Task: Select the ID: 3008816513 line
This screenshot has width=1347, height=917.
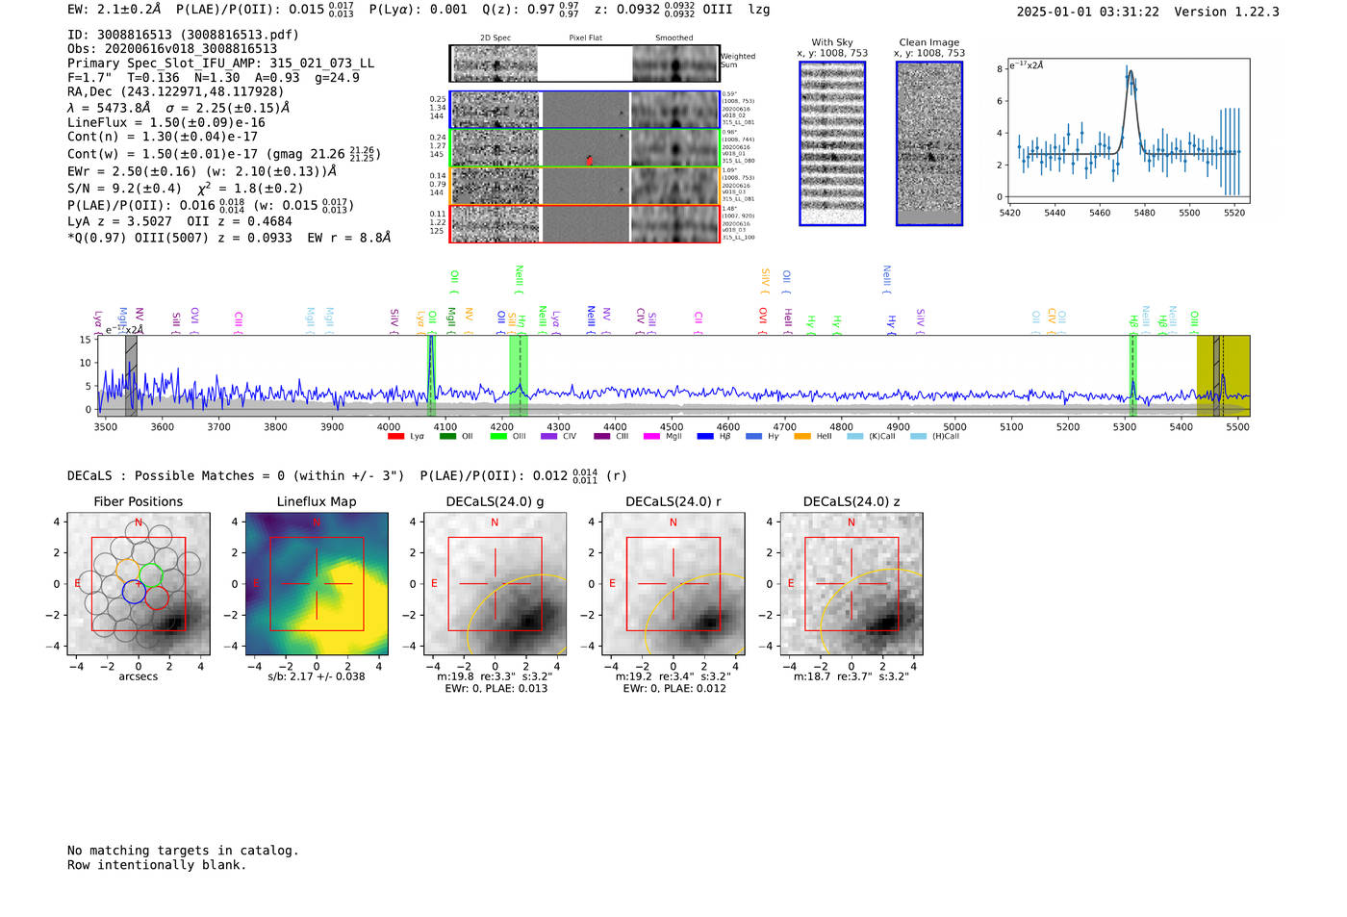Action: [183, 35]
